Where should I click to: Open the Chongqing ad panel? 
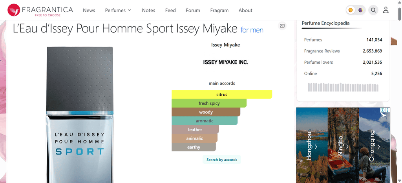click(375, 145)
